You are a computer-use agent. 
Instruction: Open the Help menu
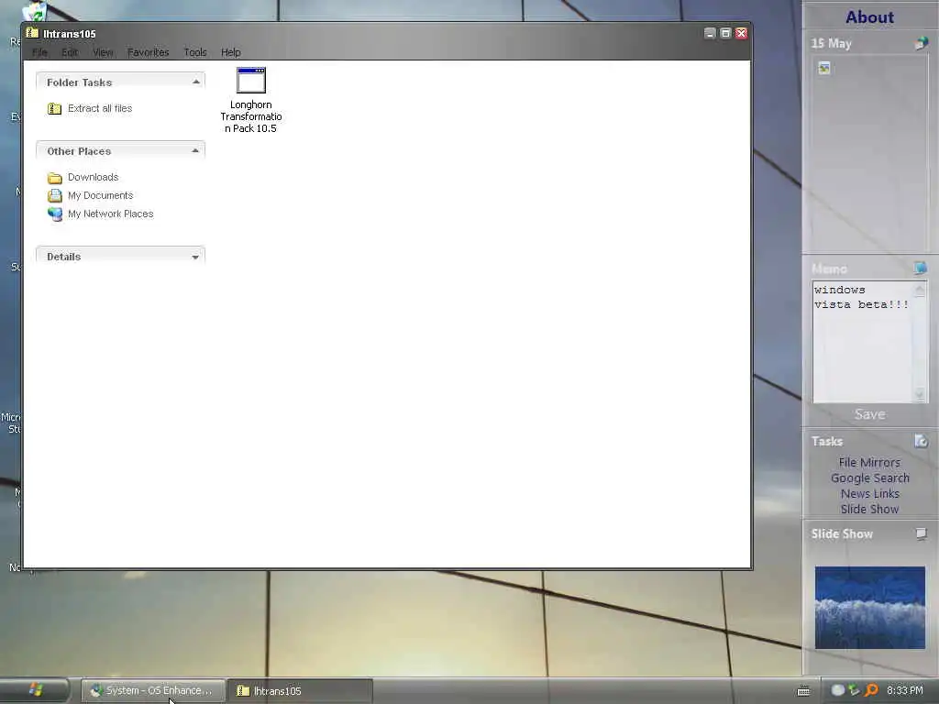pos(230,52)
